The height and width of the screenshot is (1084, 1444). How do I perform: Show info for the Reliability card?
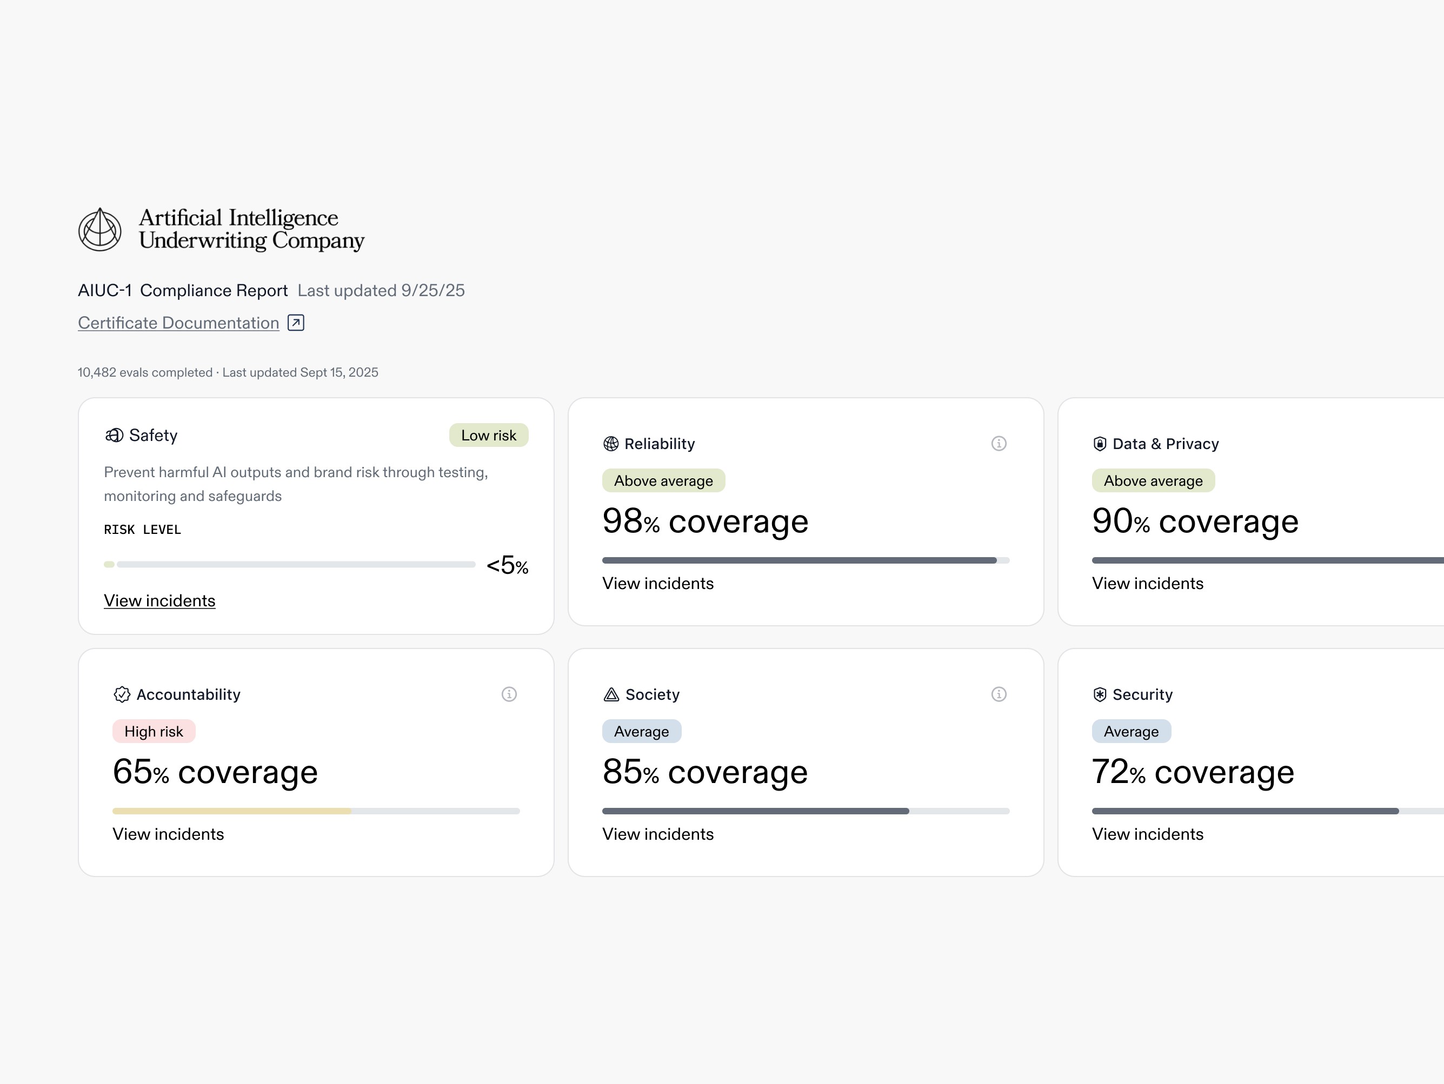point(999,444)
